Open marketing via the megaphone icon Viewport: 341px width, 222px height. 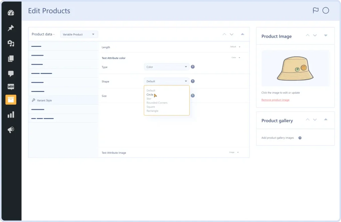(11, 129)
